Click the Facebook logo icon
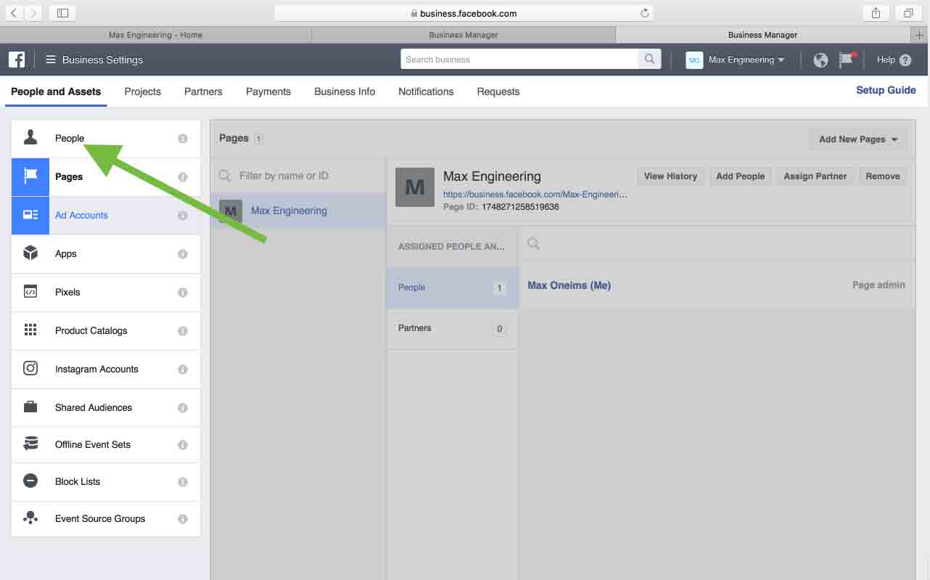 point(17,60)
